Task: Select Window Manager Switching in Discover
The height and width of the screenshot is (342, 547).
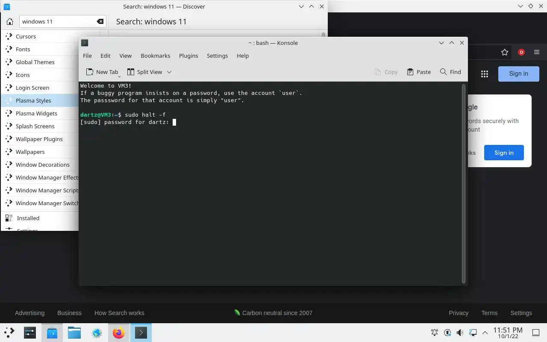Action: [40, 203]
